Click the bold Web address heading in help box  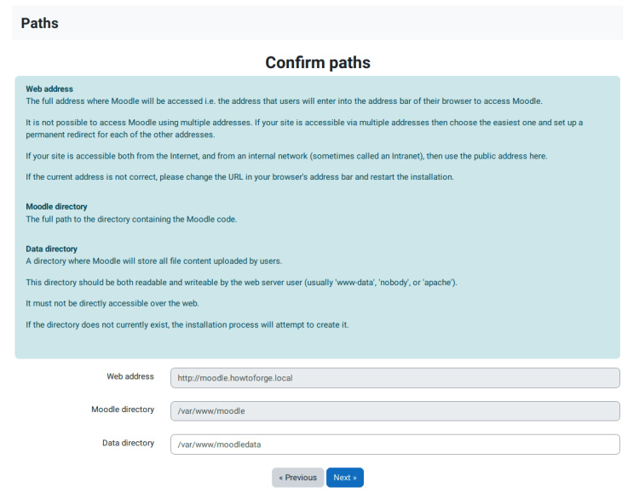[x=49, y=89]
